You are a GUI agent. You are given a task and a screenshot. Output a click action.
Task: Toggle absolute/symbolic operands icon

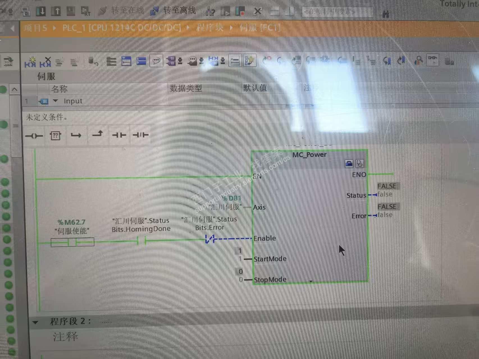[174, 61]
